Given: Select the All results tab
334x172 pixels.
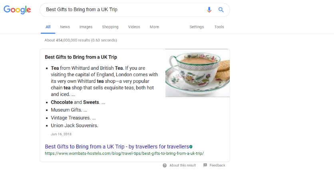Looking at the screenshot, I should [x=48, y=27].
